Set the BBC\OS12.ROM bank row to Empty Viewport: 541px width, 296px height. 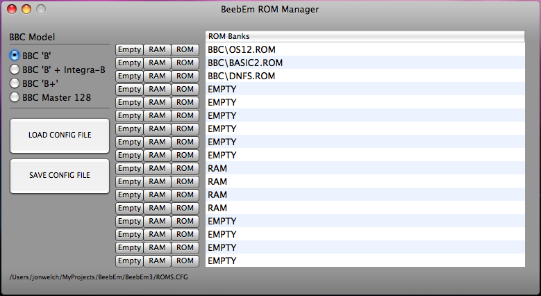pyautogui.click(x=129, y=50)
